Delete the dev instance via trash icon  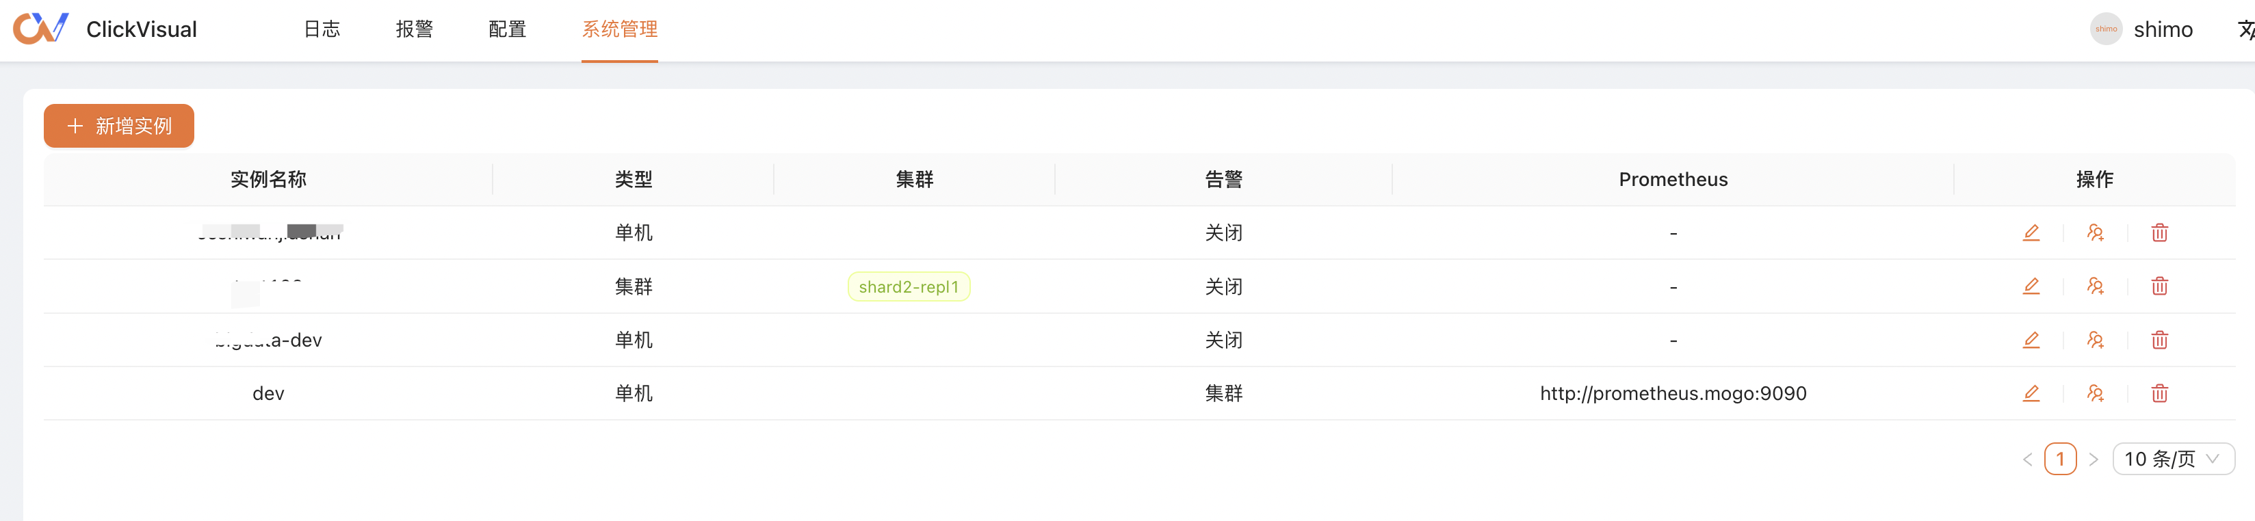pos(2160,393)
